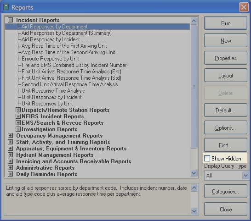This screenshot has width=251, height=221.
Task: Click description pane scroll down arrow
Action: [194, 211]
